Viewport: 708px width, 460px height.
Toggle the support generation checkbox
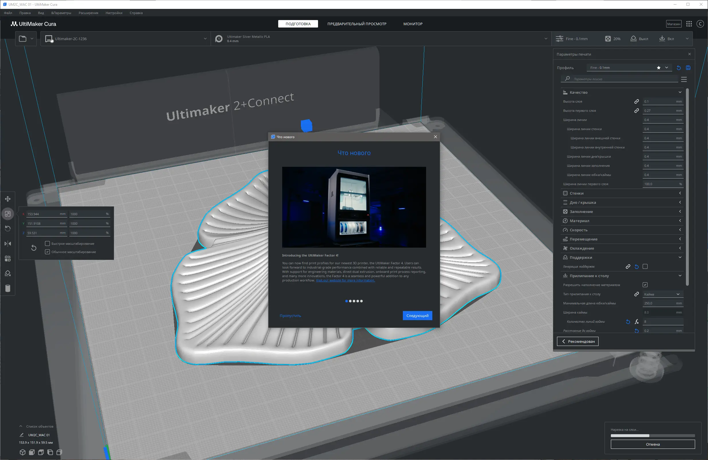pyautogui.click(x=645, y=266)
